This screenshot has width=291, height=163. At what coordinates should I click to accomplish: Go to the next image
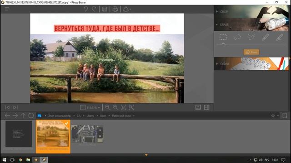tap(15, 107)
